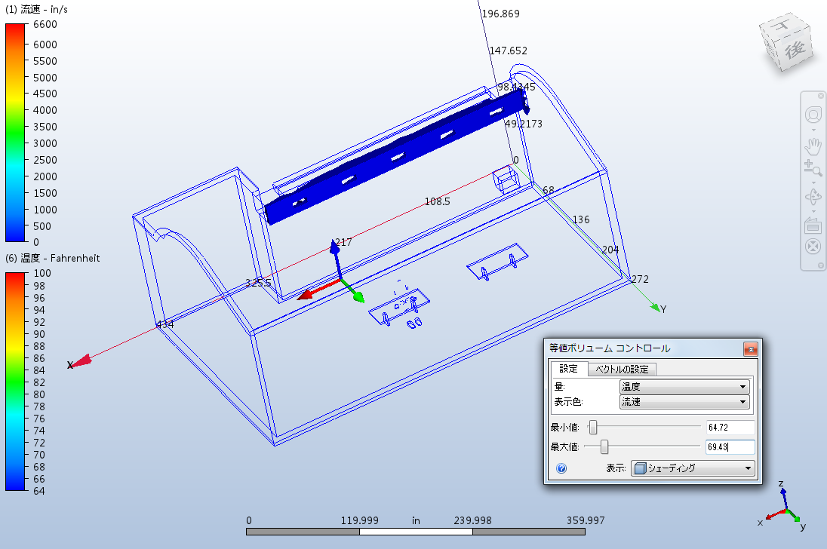827x549 pixels.
Task: Switch to the 設定 tab
Action: pyautogui.click(x=569, y=368)
